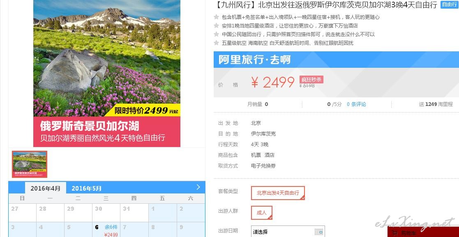Switch to the 2016年4月 calendar tab
The image size is (459, 237).
[45, 188]
